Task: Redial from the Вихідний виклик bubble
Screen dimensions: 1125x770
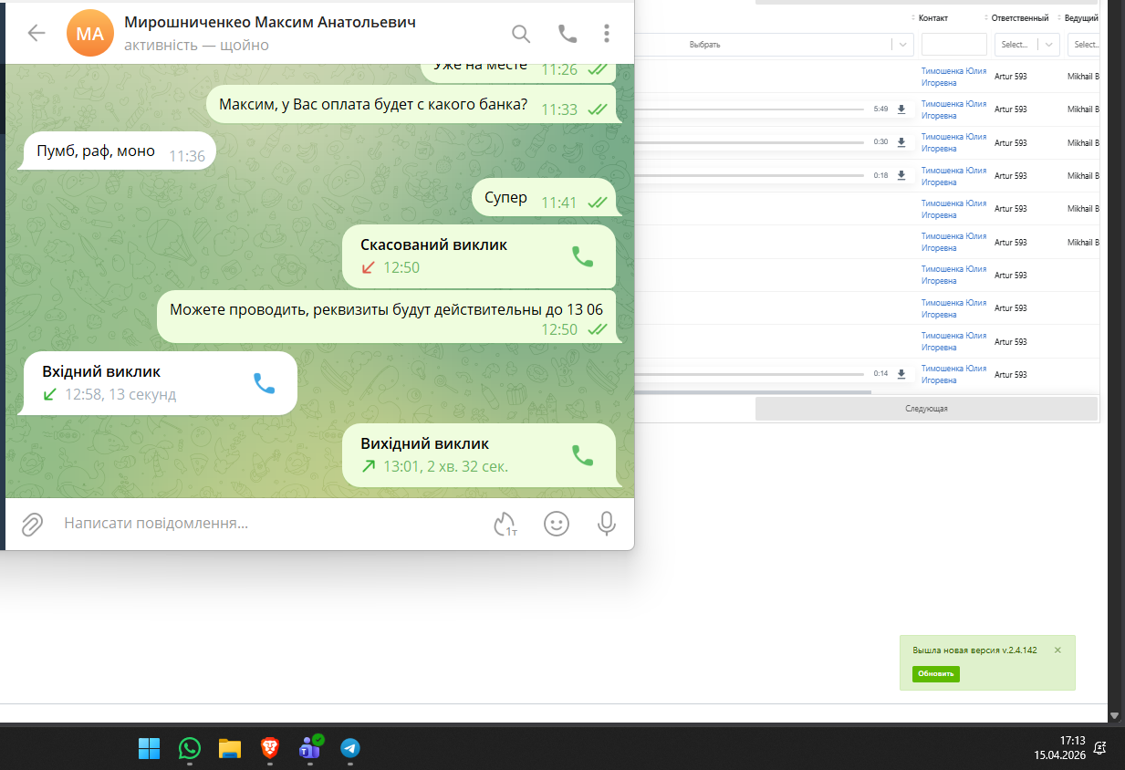Action: tap(582, 455)
